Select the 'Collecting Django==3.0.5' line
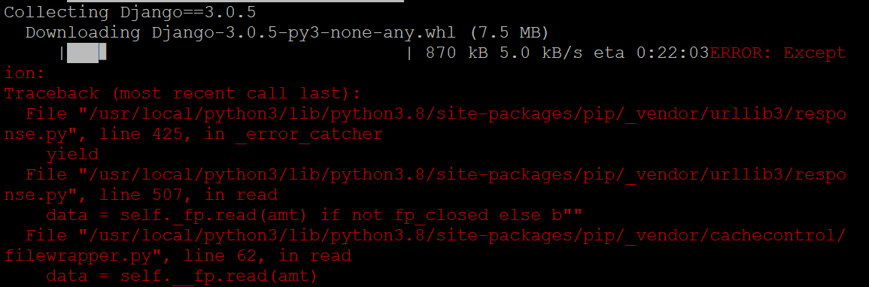 [x=130, y=12]
